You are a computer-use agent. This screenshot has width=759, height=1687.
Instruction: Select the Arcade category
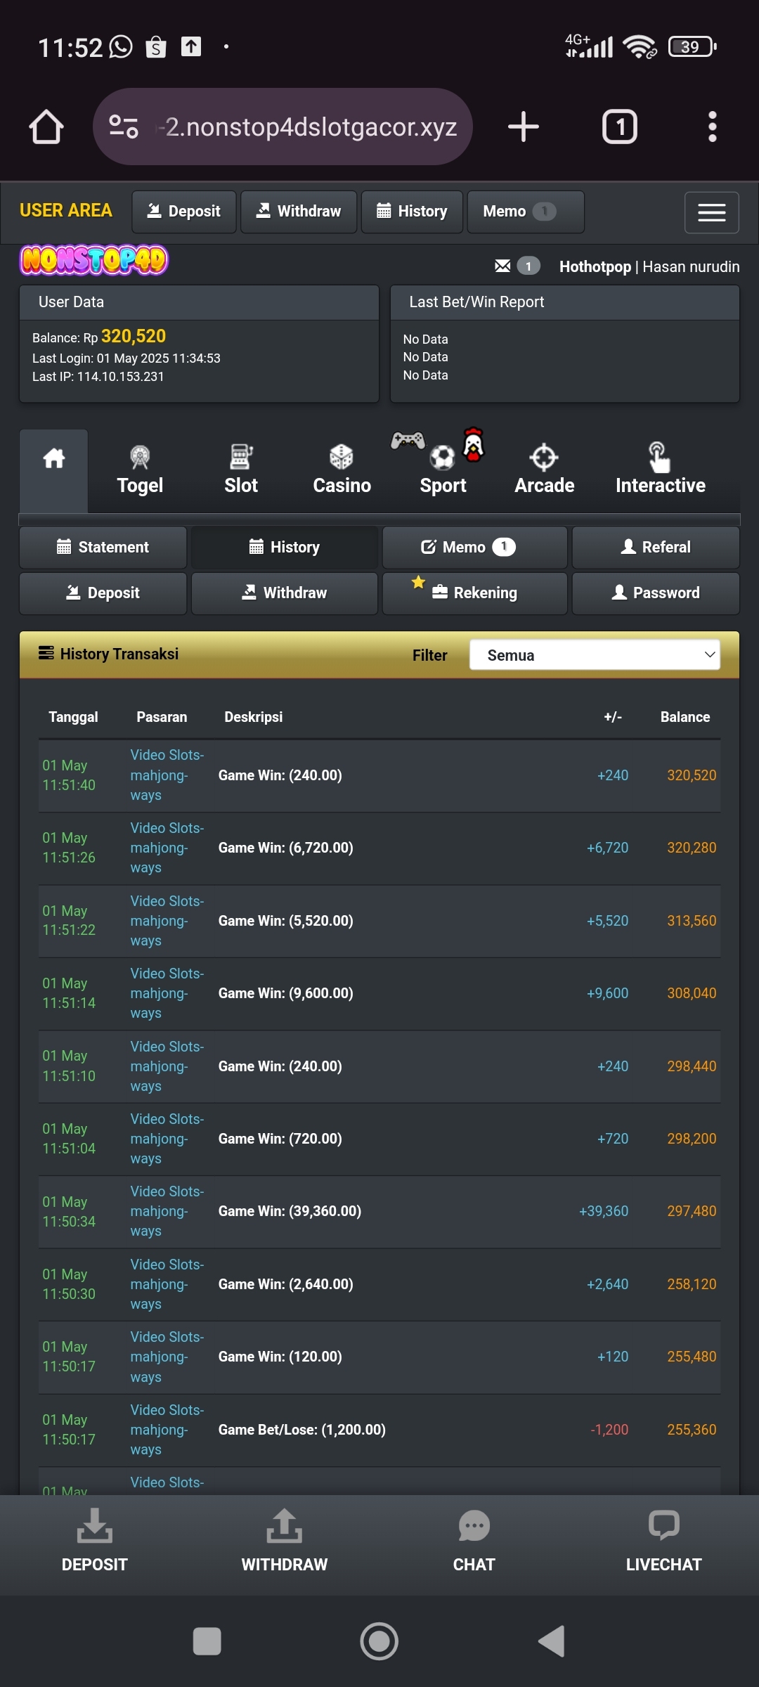click(x=544, y=470)
